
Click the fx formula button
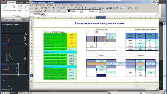click(x=42, y=14)
